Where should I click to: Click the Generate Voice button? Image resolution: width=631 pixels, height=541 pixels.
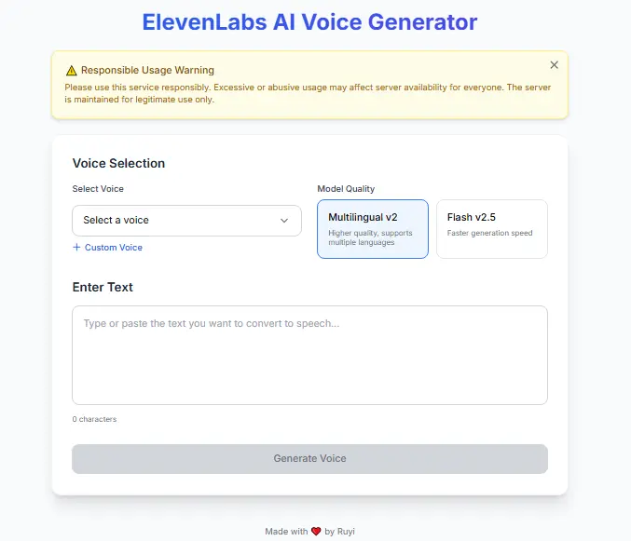[309, 459]
